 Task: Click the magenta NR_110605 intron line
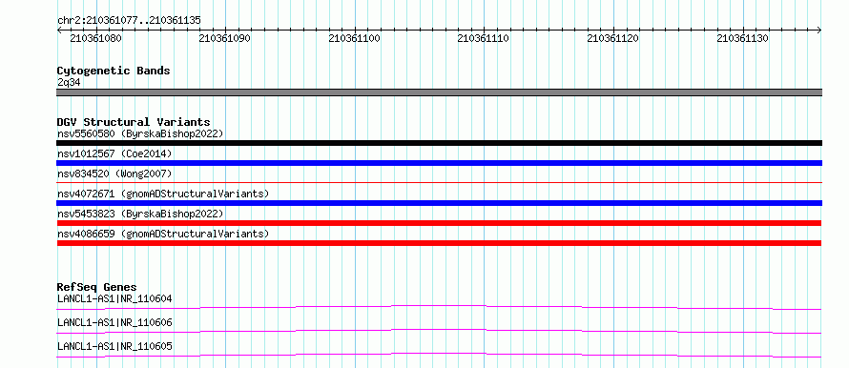(x=439, y=355)
